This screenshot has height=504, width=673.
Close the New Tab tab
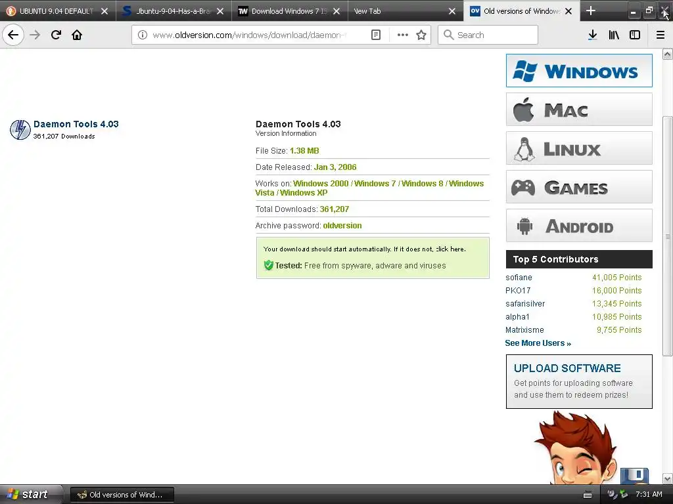point(452,11)
